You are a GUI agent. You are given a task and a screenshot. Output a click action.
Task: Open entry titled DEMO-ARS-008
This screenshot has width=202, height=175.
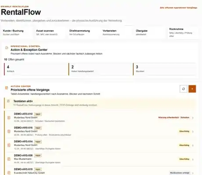click(x=23, y=155)
